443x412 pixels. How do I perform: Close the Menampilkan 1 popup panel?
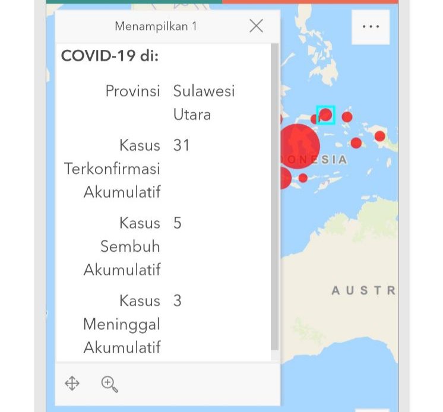[x=256, y=26]
